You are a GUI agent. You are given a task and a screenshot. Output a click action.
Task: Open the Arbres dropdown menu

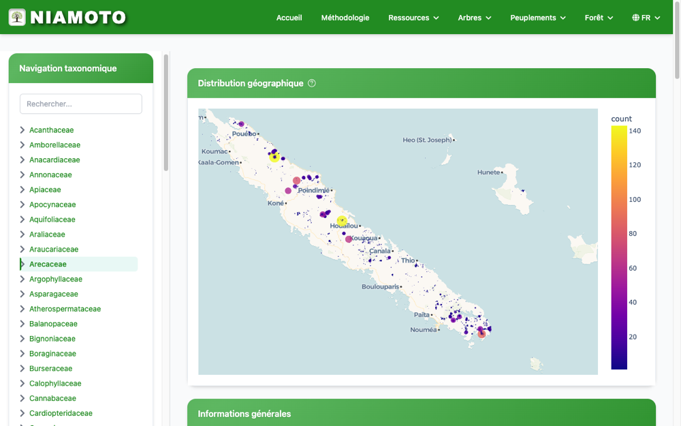coord(474,18)
